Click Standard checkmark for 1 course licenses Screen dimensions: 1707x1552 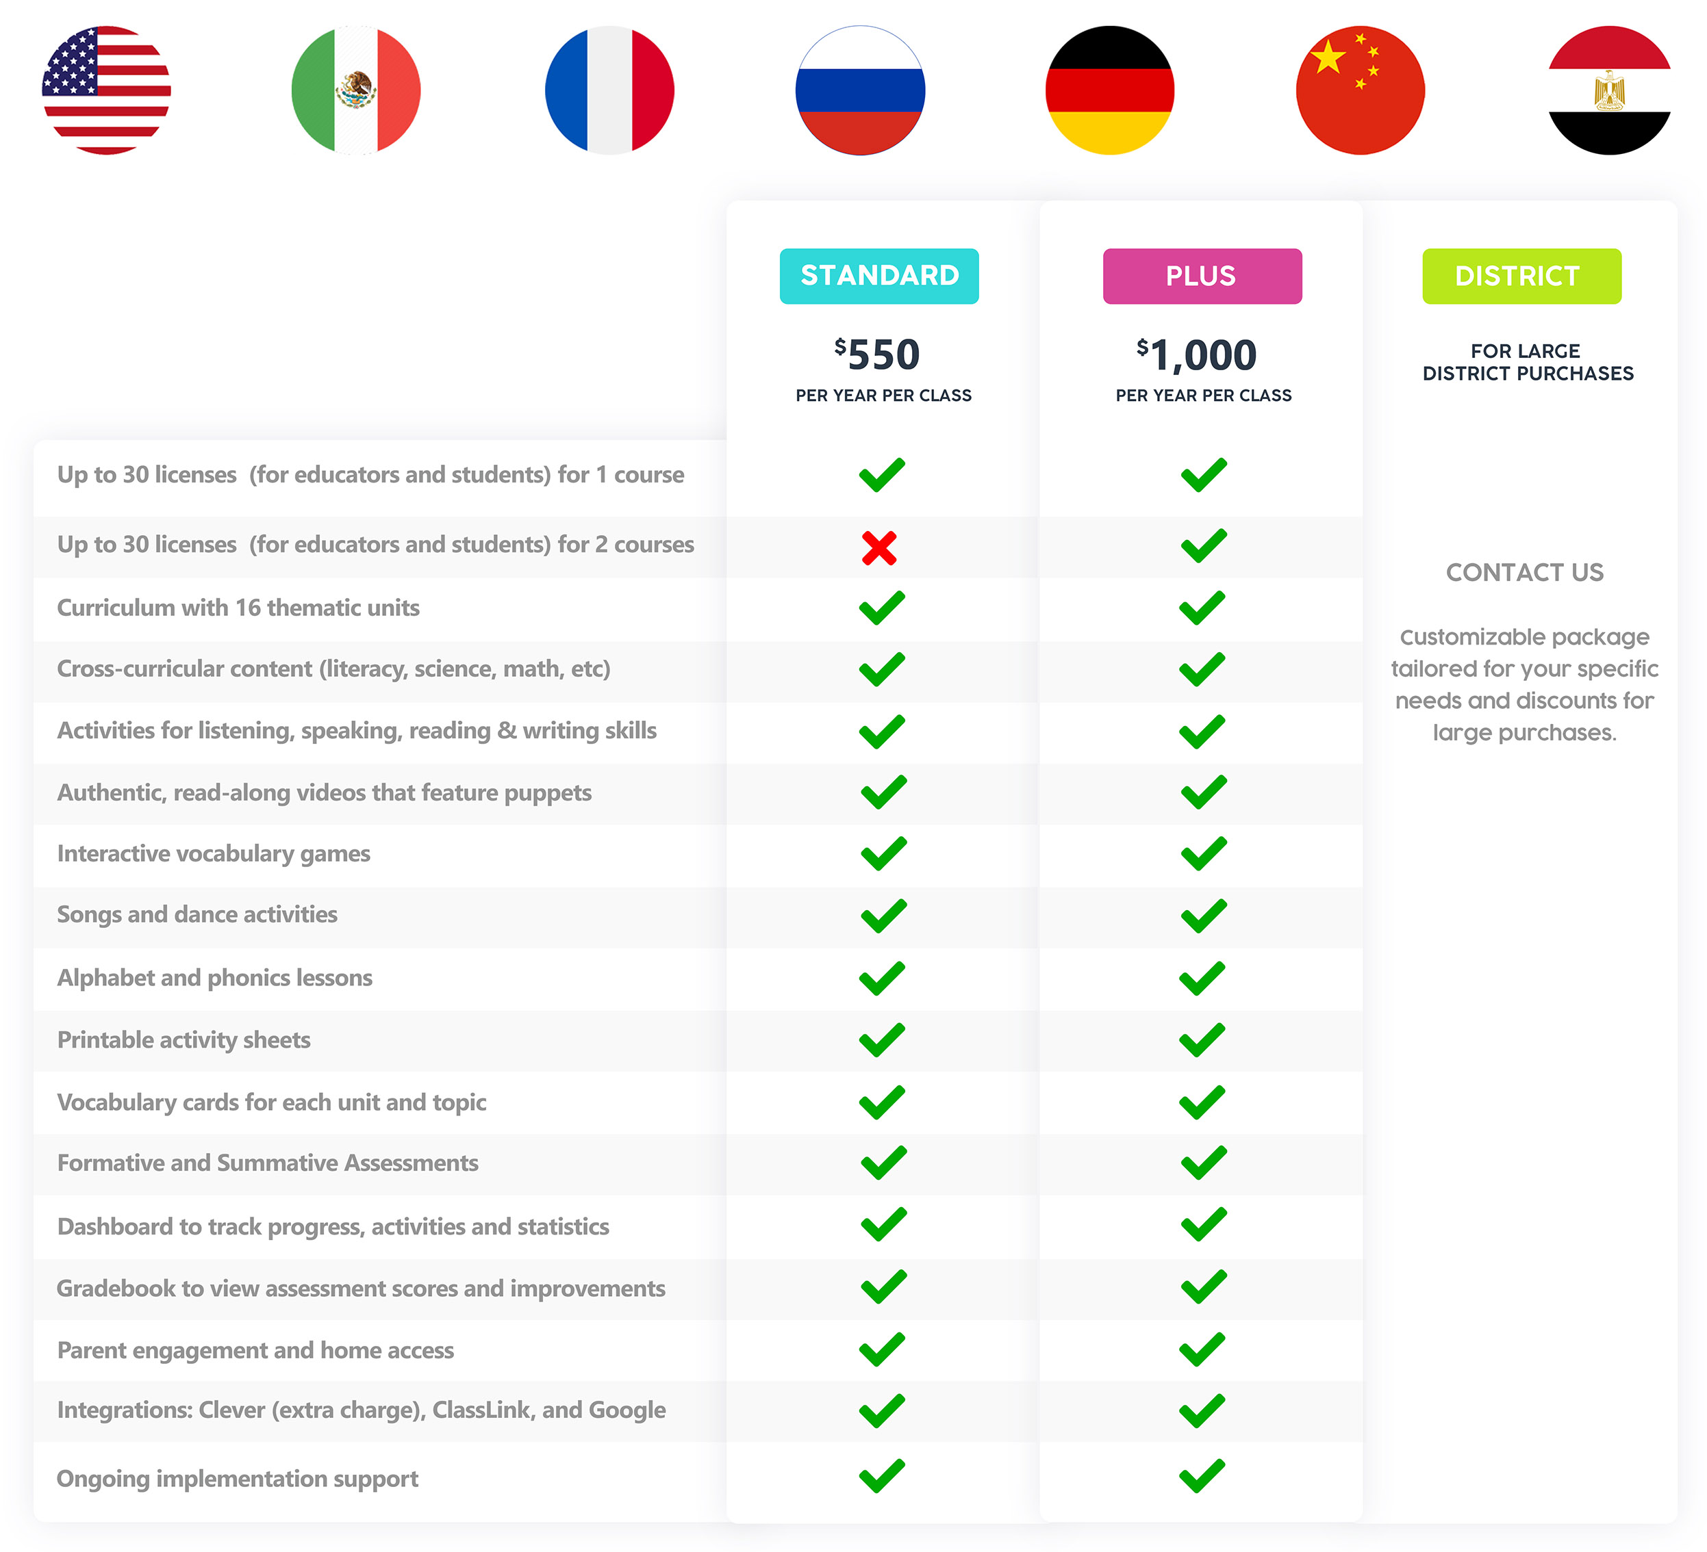click(x=881, y=474)
